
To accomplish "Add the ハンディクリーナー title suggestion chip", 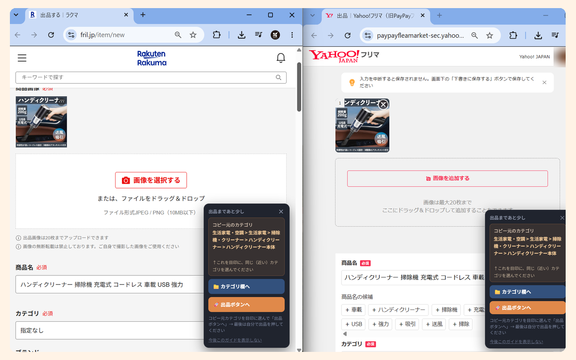I will coord(398,310).
